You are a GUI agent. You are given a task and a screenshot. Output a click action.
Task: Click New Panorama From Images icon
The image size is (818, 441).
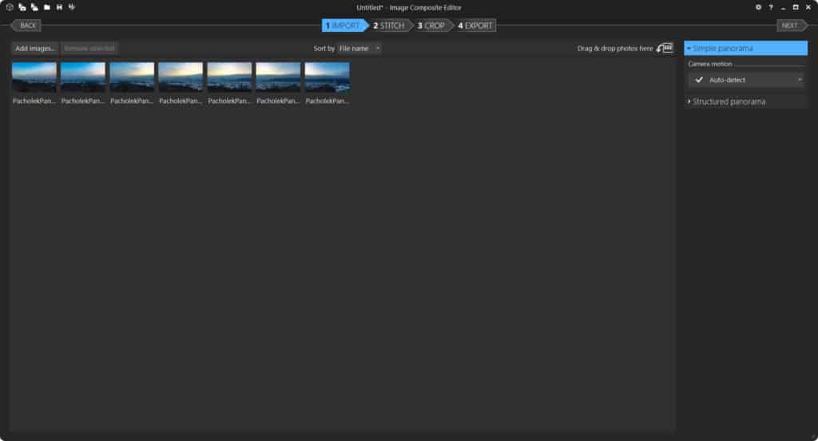22,7
